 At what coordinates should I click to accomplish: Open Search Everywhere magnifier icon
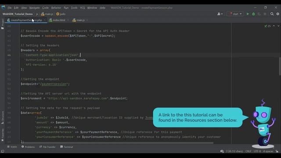[x=272, y=14]
